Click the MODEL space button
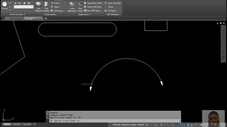 141,125
